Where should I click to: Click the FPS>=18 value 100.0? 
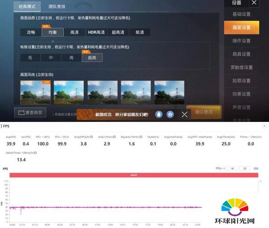tap(43, 144)
